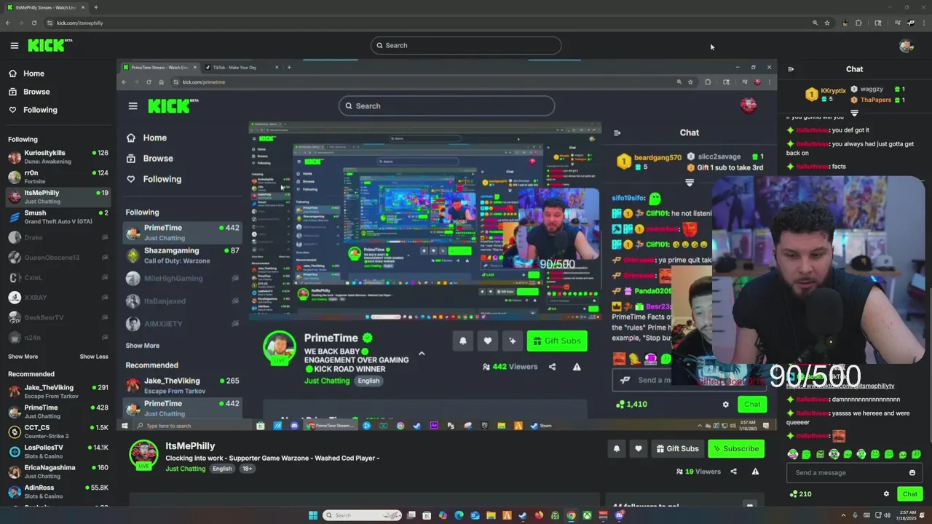Open rr0n channel in Following
Viewport: 932px width, 524px height.
(58, 177)
